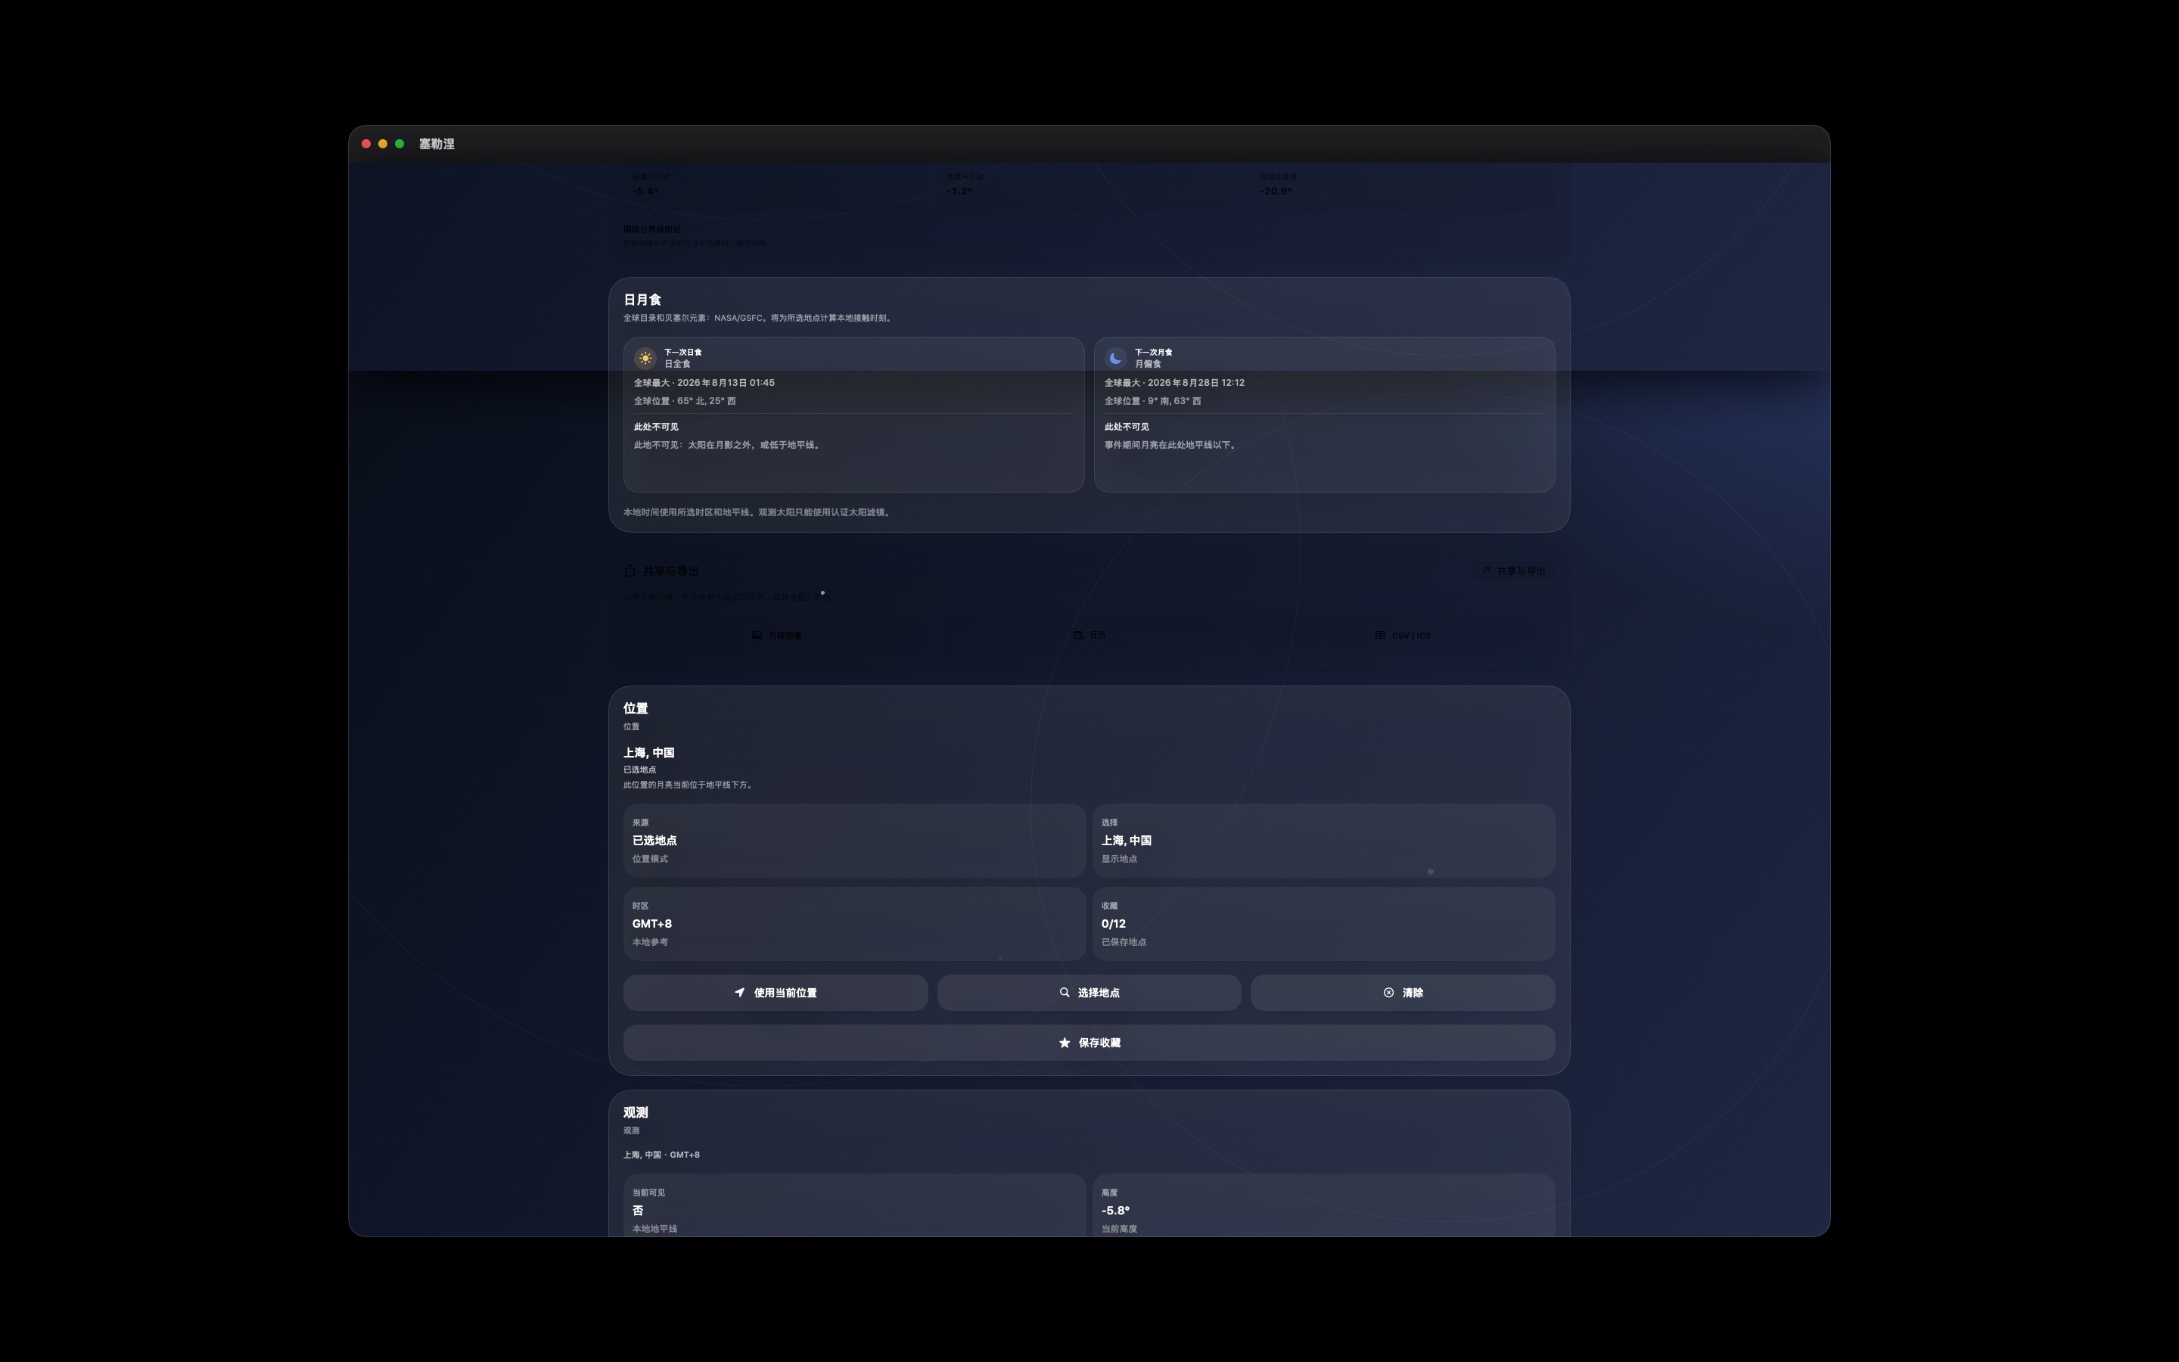Click the circled X icon in 清除
The height and width of the screenshot is (1362, 2179).
click(1388, 993)
